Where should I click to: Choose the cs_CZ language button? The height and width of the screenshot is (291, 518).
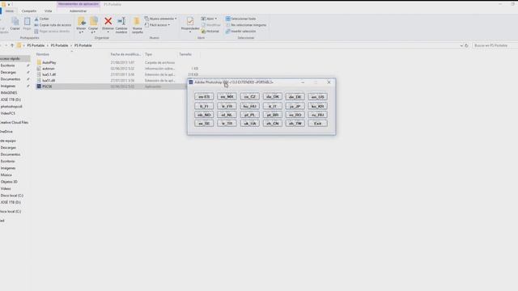coord(250,97)
